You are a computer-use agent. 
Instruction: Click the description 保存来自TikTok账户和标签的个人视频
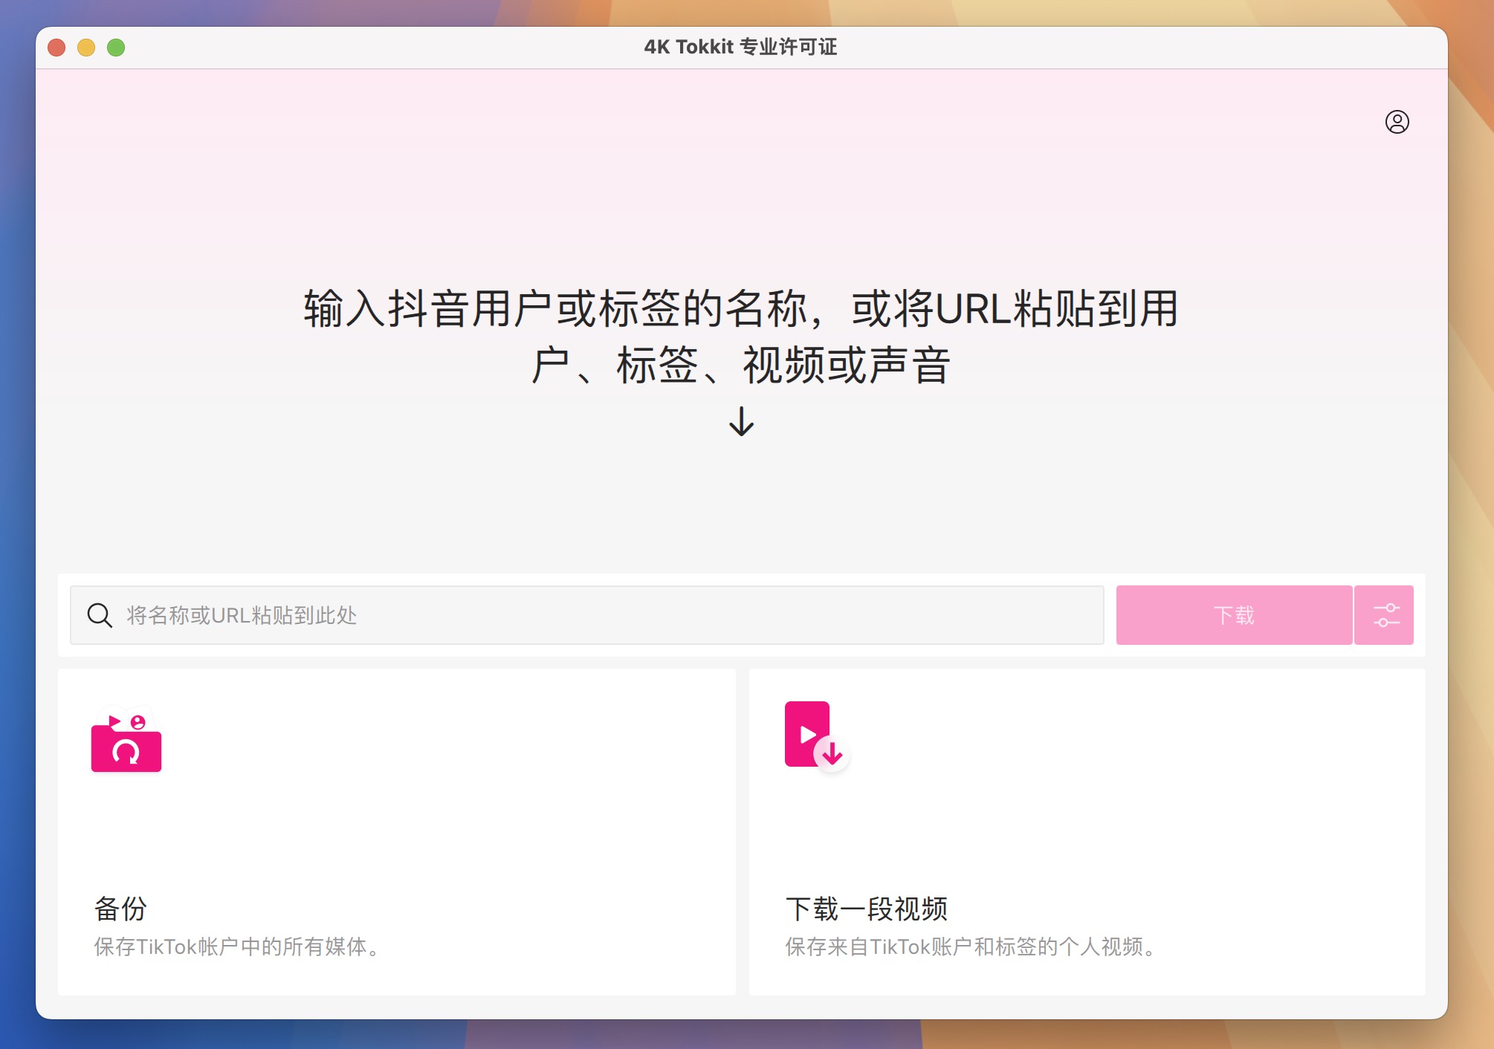pyautogui.click(x=970, y=947)
